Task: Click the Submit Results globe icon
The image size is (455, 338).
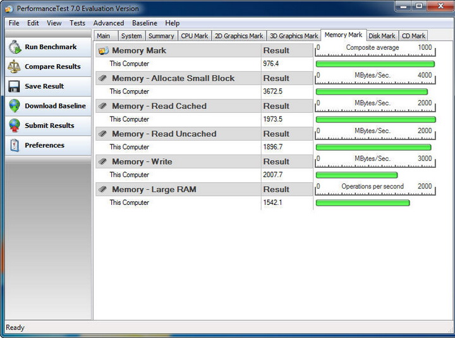Action: [x=15, y=125]
